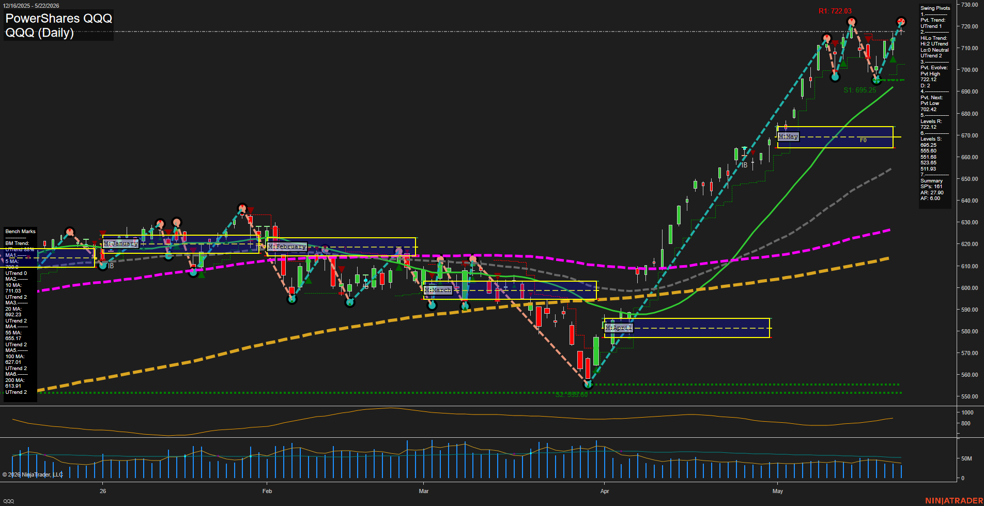Click the 55 MA: row in Bench Marks
Screen dimensions: 984x506
click(13, 333)
